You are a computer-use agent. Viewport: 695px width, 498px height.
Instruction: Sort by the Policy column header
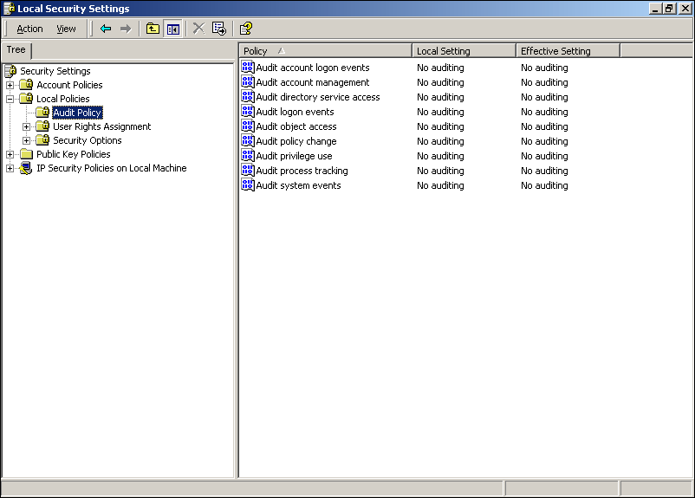325,51
